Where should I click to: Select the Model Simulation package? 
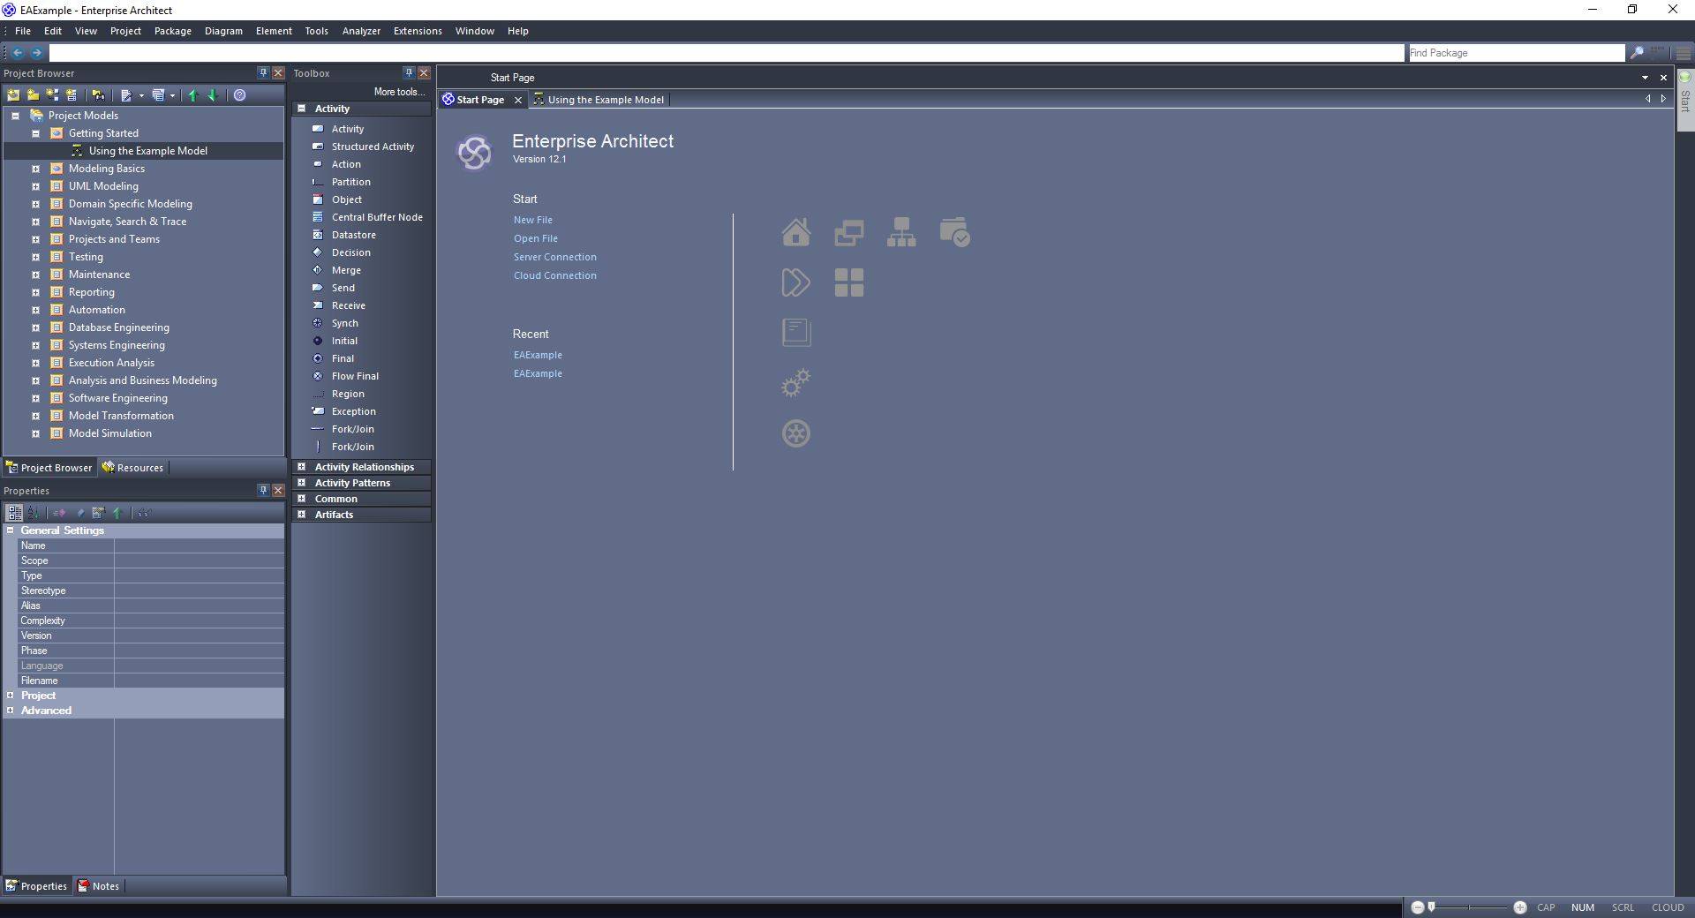click(x=110, y=433)
